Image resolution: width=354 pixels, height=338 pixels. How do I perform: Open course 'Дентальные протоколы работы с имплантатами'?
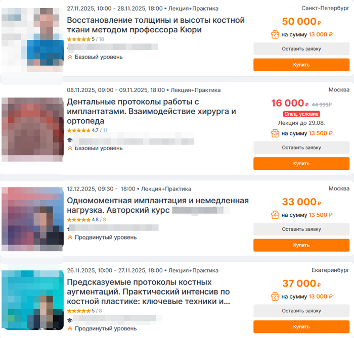coord(152,111)
